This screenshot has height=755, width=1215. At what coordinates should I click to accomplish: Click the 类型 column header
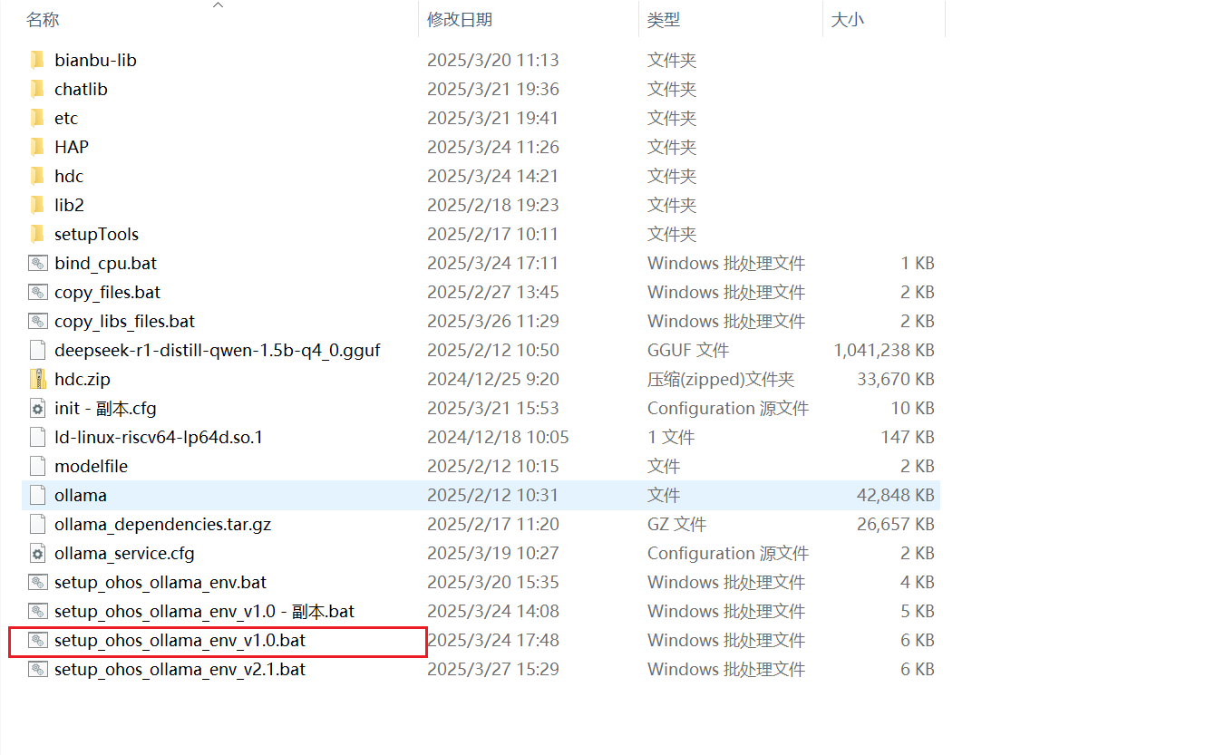664,19
